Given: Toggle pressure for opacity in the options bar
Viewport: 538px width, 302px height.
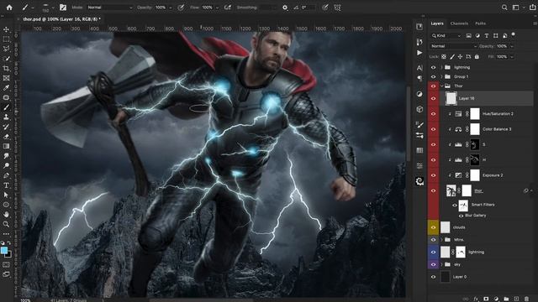Looking at the screenshot, I should (x=181, y=8).
